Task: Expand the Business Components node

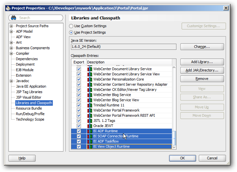Action: (x=11, y=48)
